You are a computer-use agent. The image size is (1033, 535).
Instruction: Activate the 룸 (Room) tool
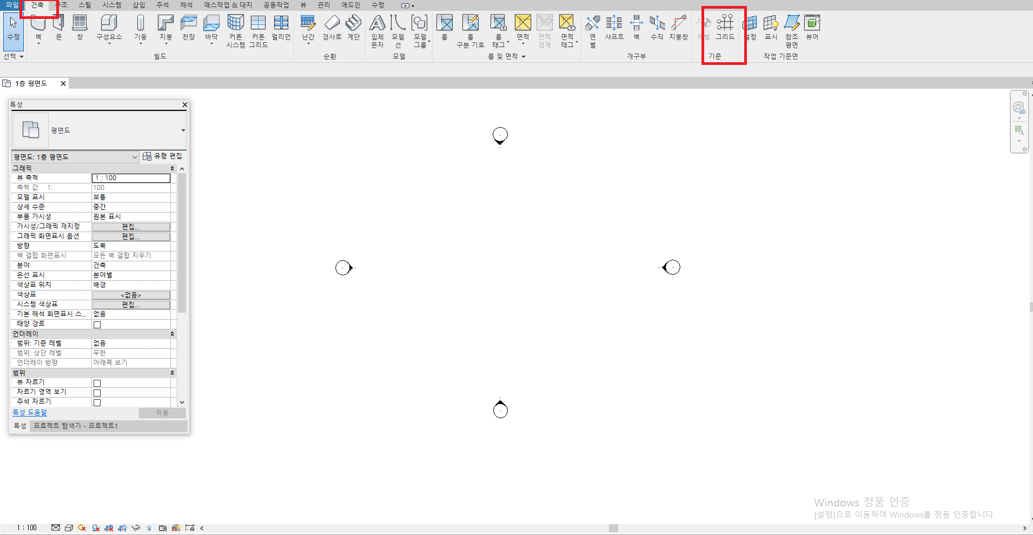445,28
